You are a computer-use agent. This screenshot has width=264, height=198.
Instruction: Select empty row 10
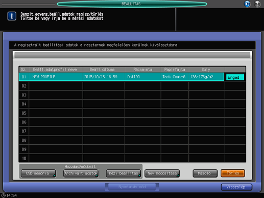pyautogui.click(x=132, y=158)
